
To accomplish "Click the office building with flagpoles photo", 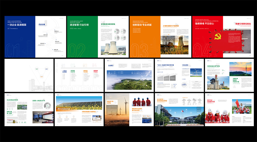I will 179,116.
